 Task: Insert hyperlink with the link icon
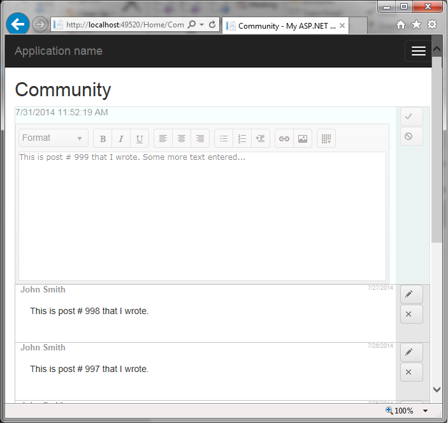(284, 138)
